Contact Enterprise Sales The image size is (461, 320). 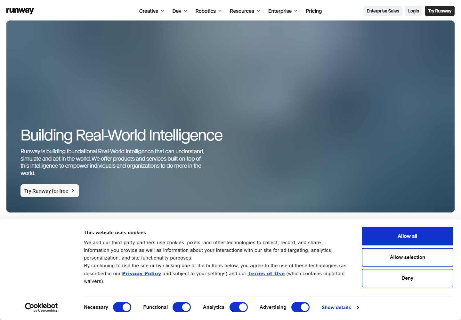coord(383,11)
